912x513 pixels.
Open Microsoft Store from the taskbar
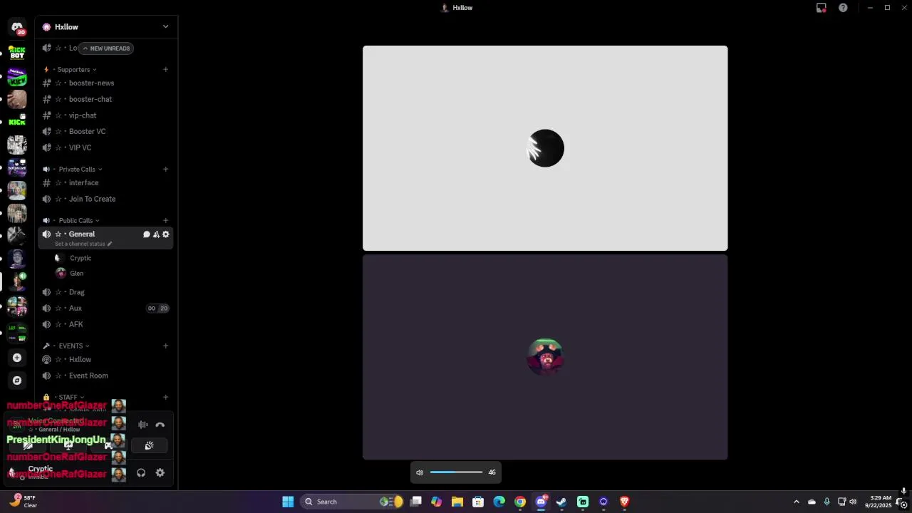click(478, 502)
